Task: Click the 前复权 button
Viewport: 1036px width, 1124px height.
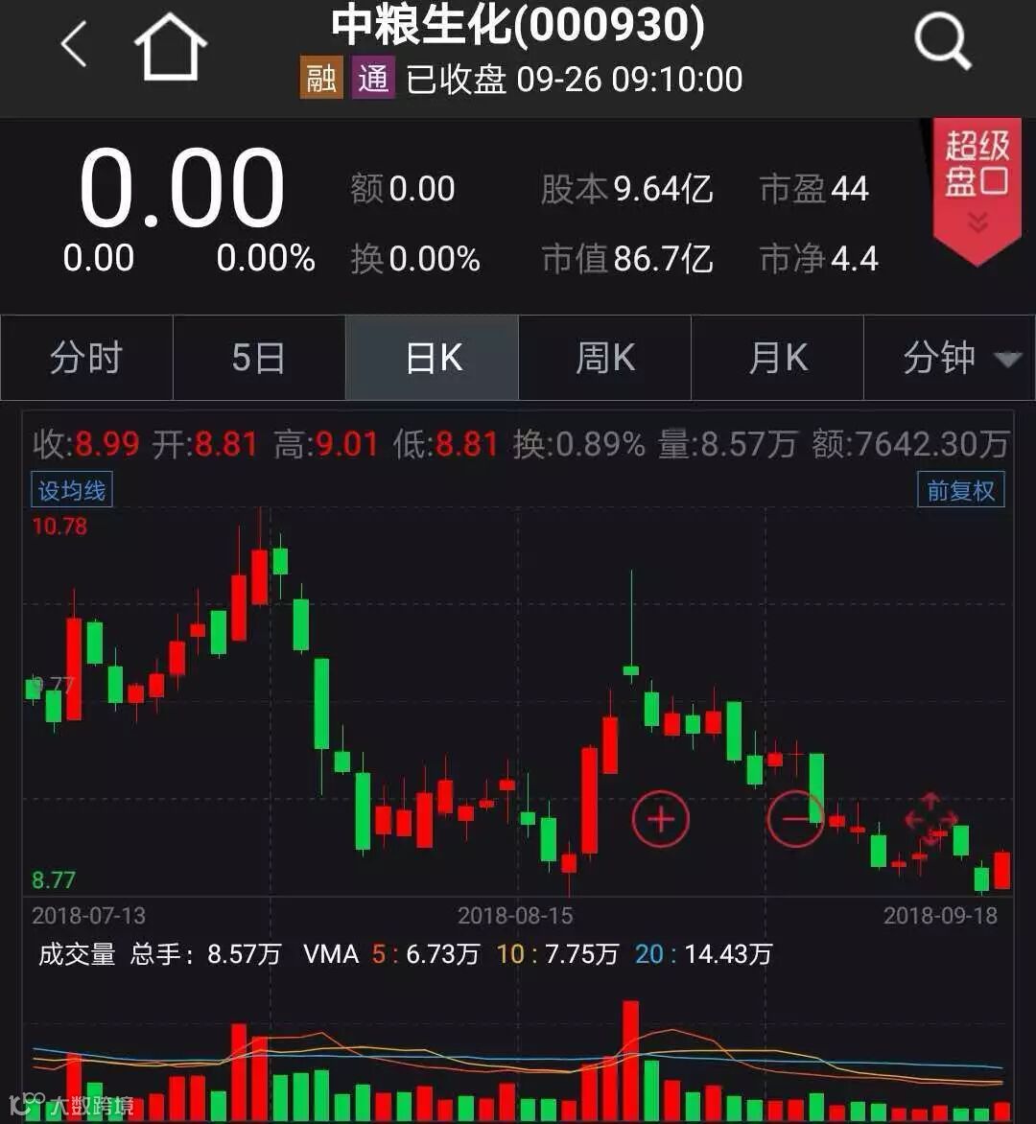Action: pyautogui.click(x=961, y=490)
